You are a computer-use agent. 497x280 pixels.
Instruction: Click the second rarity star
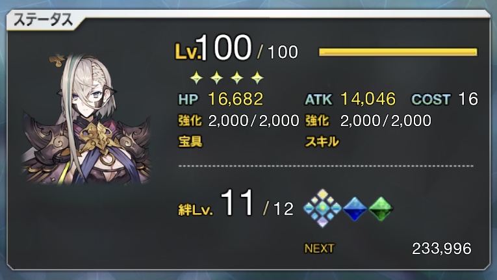click(x=216, y=77)
